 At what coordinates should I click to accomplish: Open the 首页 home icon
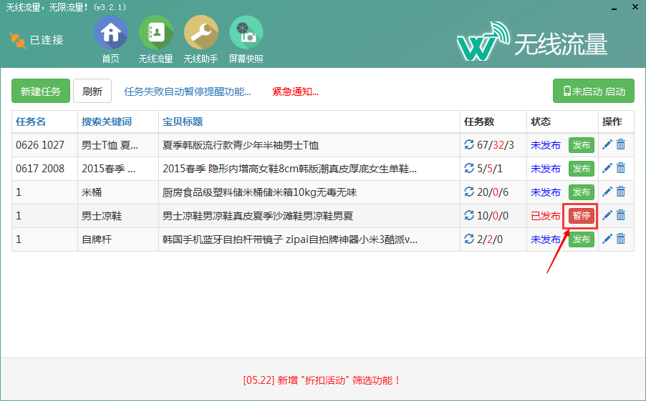pyautogui.click(x=110, y=32)
